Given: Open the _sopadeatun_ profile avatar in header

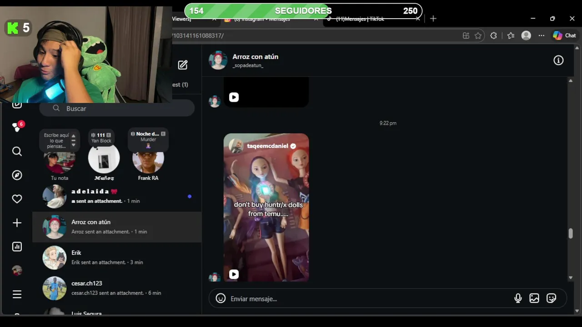Looking at the screenshot, I should [218, 60].
